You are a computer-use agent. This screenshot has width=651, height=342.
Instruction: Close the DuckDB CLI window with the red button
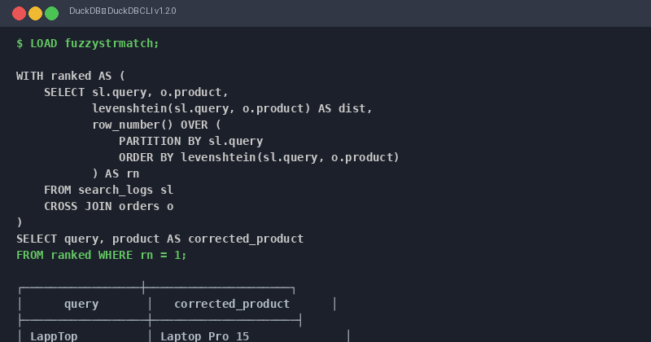[x=19, y=13]
